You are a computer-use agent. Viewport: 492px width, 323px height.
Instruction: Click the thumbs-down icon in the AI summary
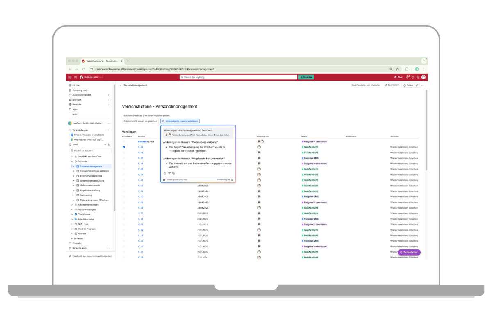click(169, 173)
